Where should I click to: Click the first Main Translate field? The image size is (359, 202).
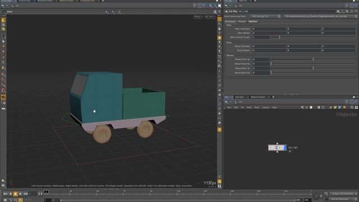point(269,29)
